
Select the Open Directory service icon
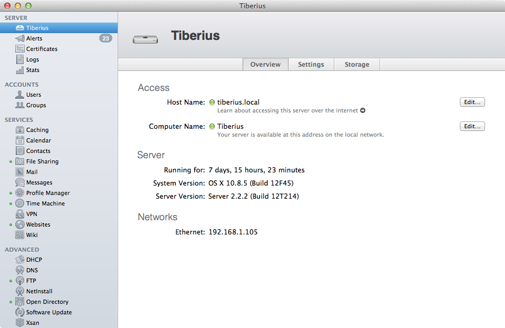tap(20, 302)
